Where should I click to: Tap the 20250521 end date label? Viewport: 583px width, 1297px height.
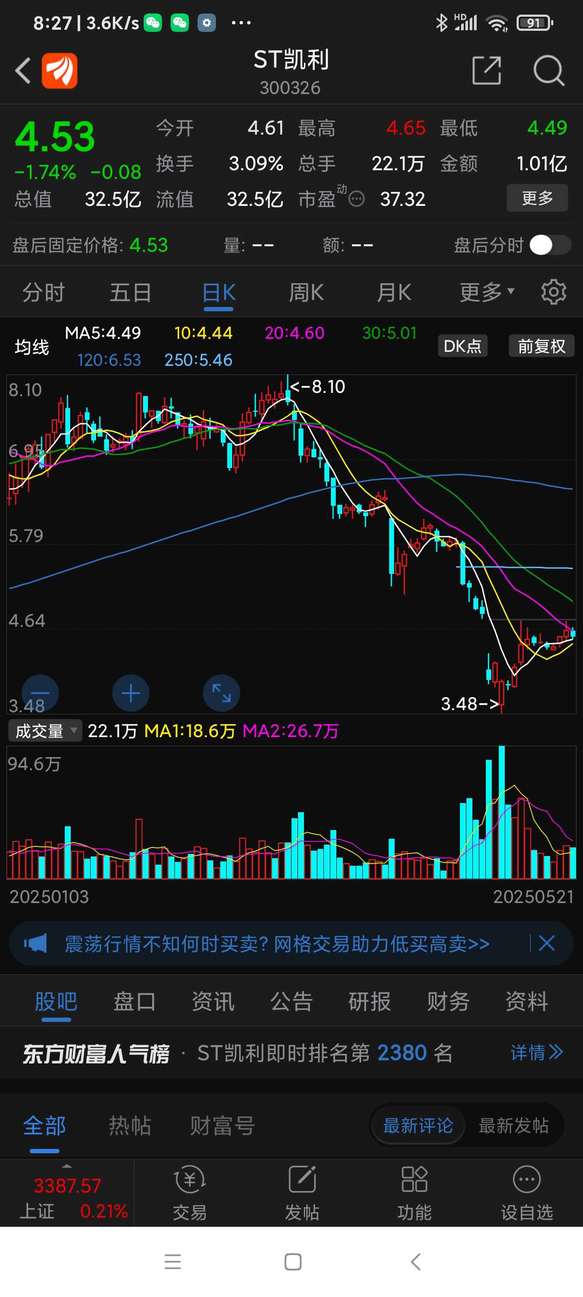coord(533,897)
